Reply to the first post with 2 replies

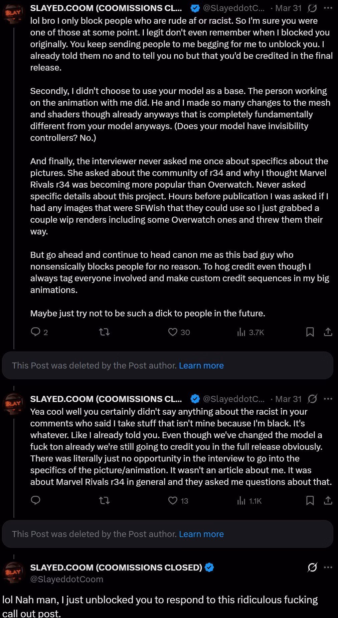click(36, 332)
